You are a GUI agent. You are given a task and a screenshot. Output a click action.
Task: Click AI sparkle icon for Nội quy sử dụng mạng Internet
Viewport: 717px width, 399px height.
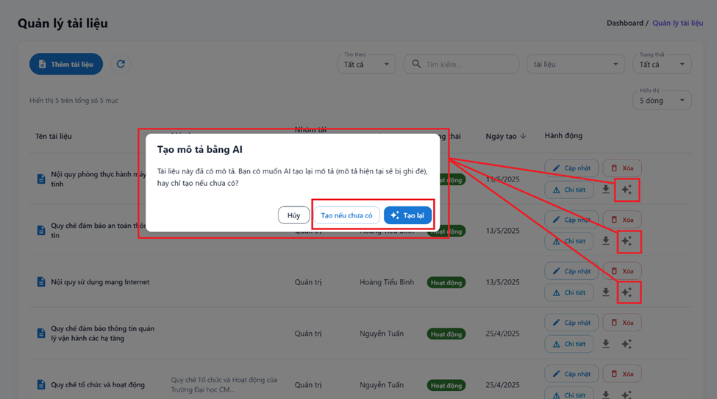627,292
